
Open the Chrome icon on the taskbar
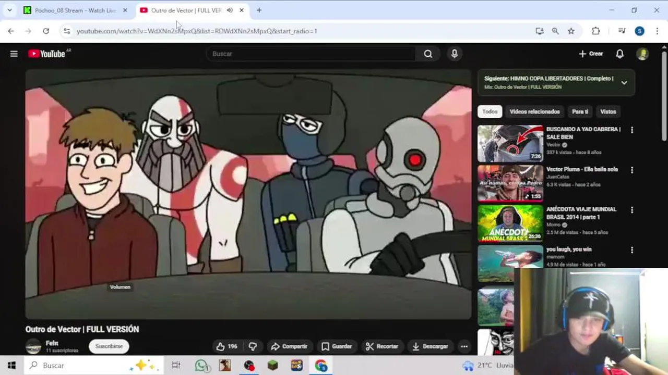[321, 366]
